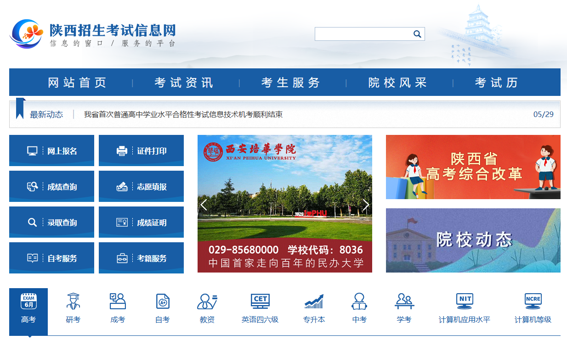Switch to the 中考 tab label
The image size is (567, 340).
(x=359, y=320)
